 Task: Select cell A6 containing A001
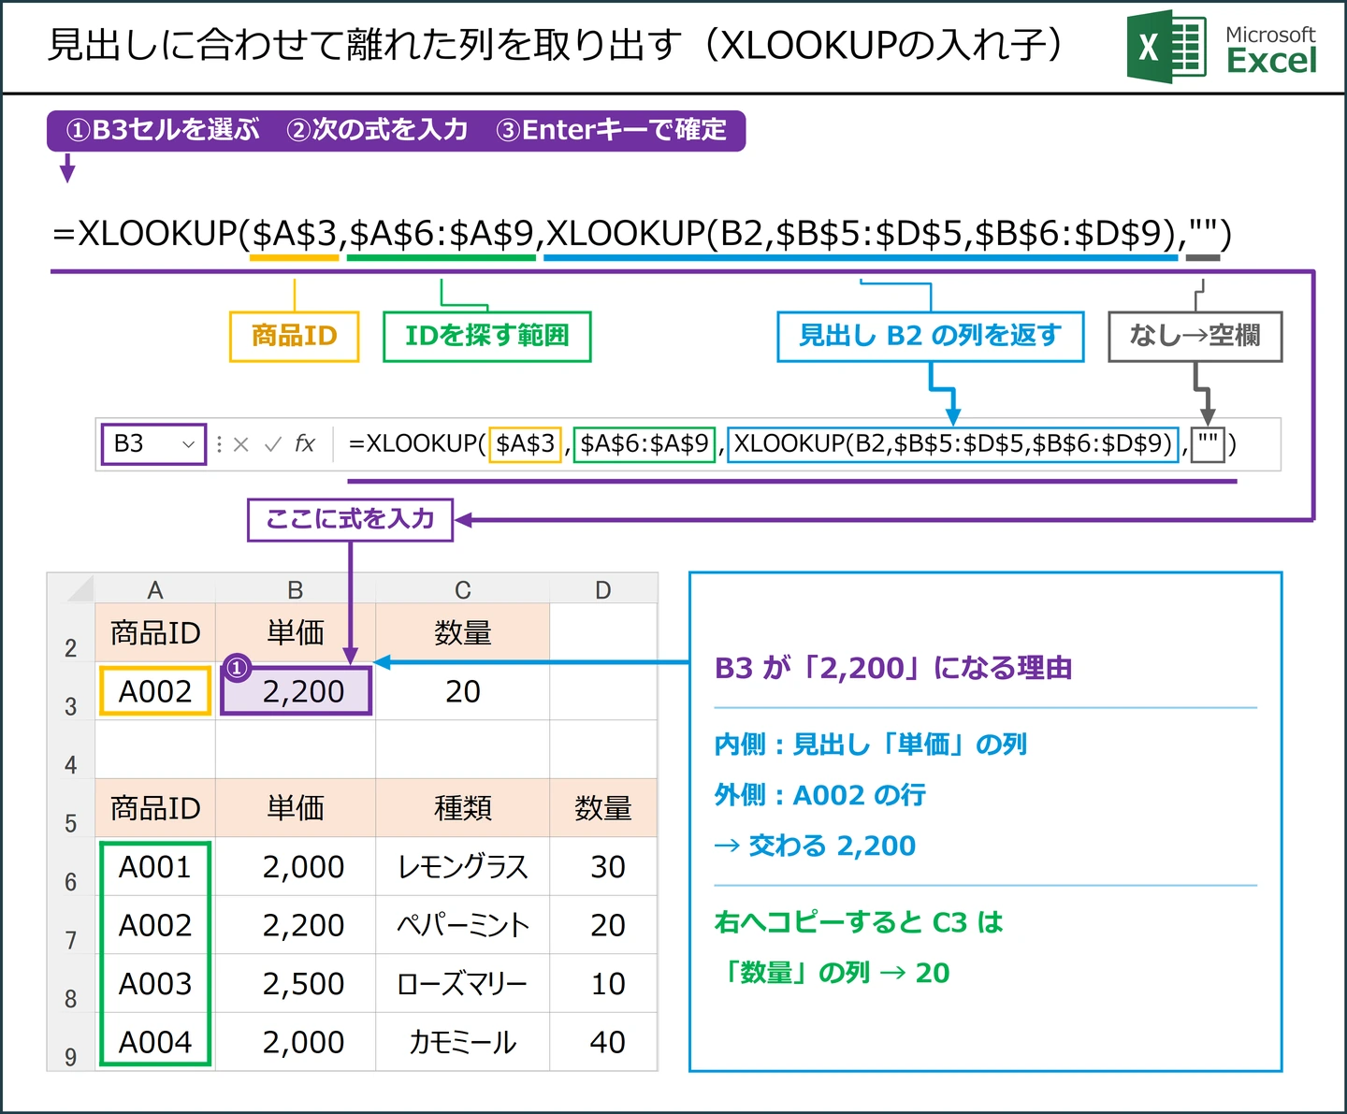[155, 867]
